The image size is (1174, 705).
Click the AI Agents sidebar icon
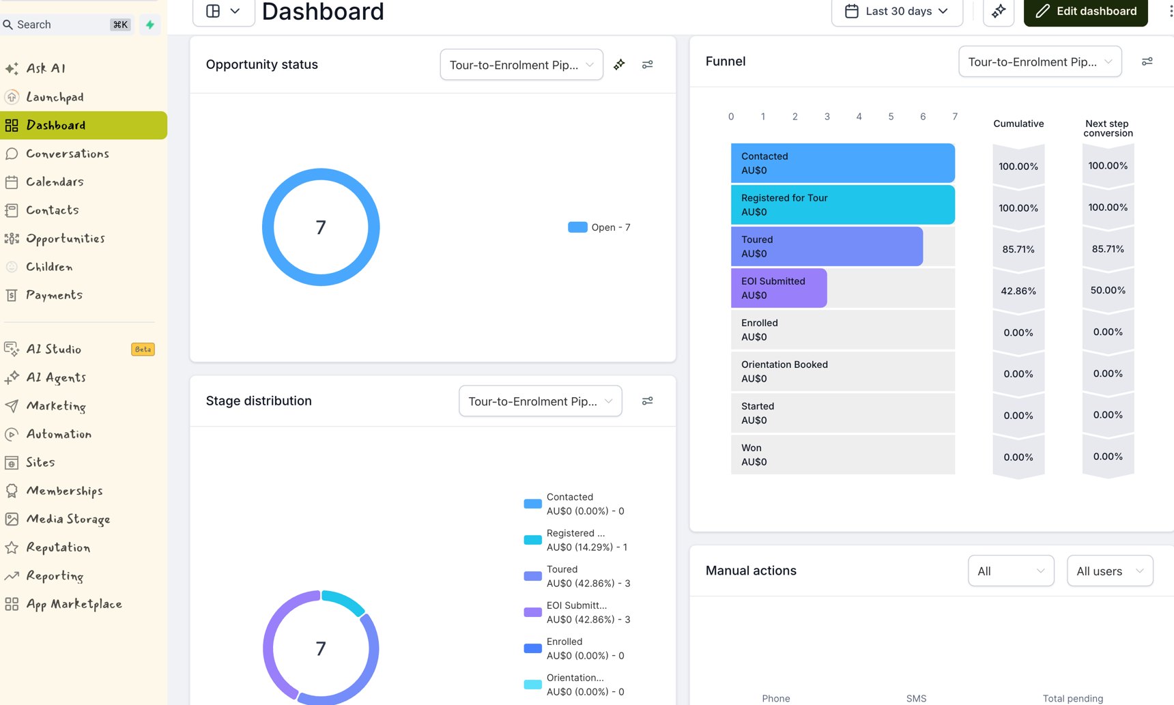click(12, 377)
